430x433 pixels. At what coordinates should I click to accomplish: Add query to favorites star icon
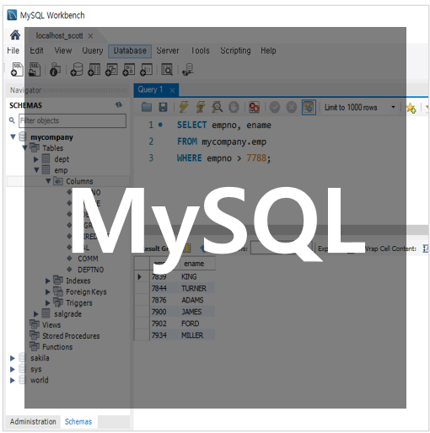[411, 108]
